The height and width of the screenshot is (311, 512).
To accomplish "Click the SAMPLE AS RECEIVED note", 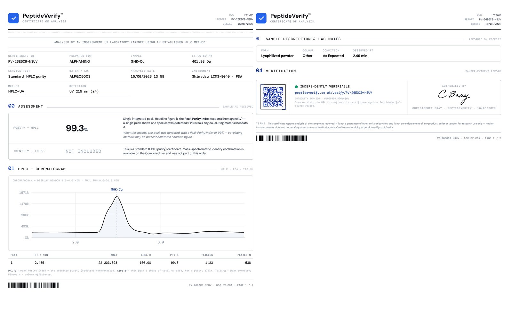I will pyautogui.click(x=238, y=107).
